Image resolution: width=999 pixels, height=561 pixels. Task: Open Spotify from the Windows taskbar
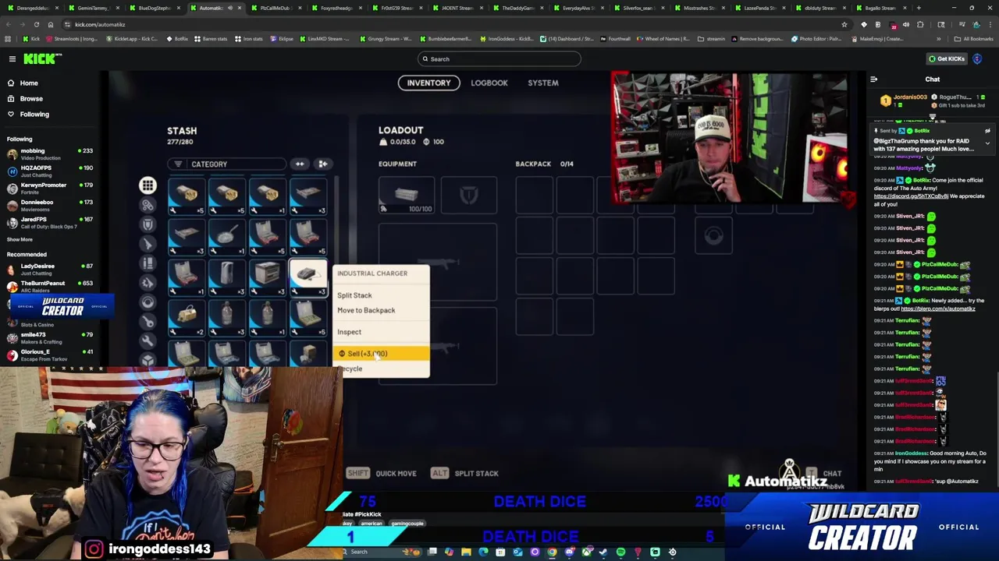pyautogui.click(x=620, y=552)
